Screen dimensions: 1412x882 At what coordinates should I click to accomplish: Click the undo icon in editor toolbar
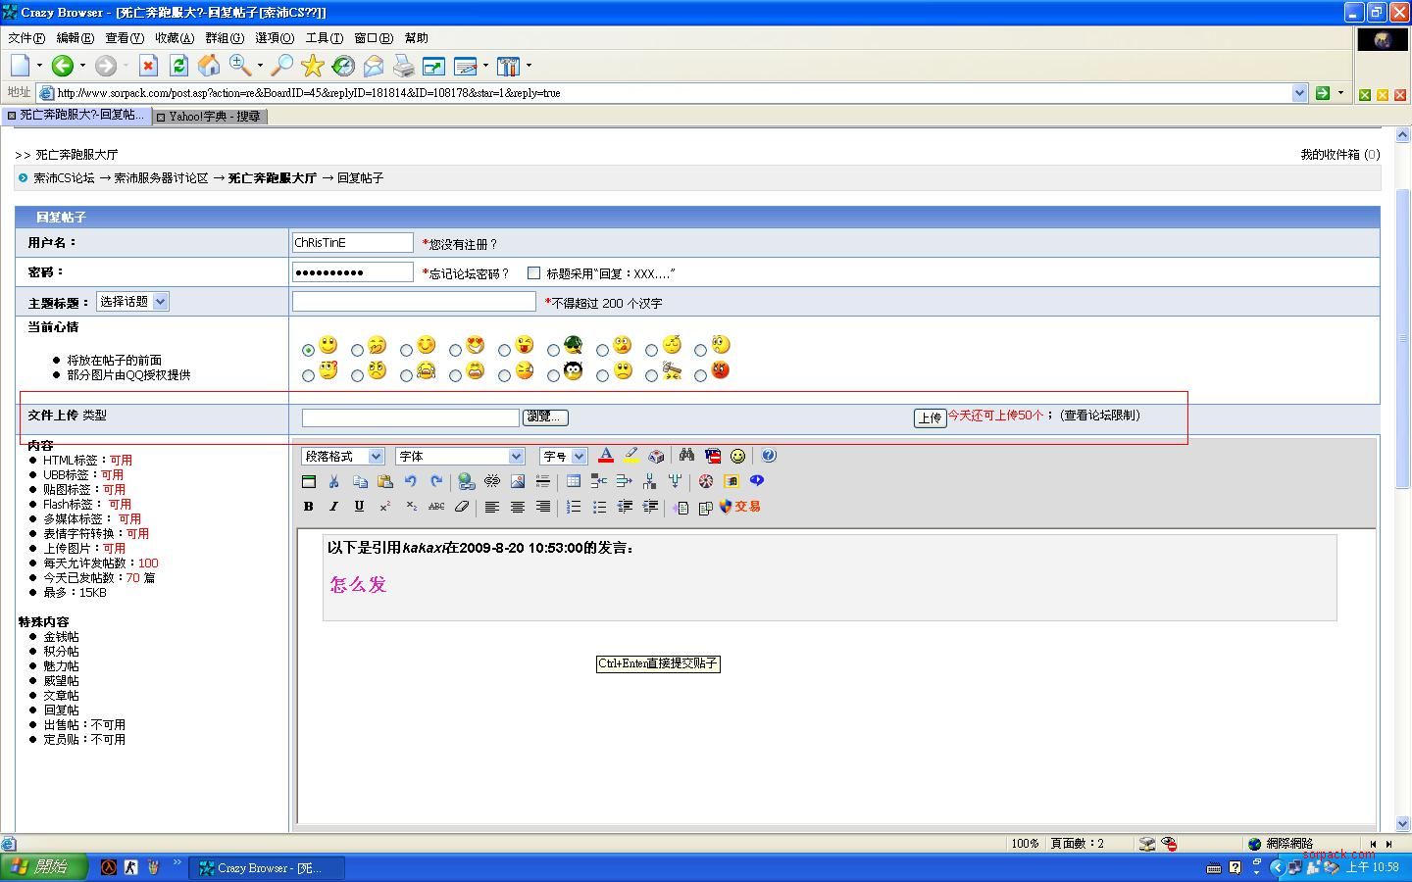click(x=411, y=481)
